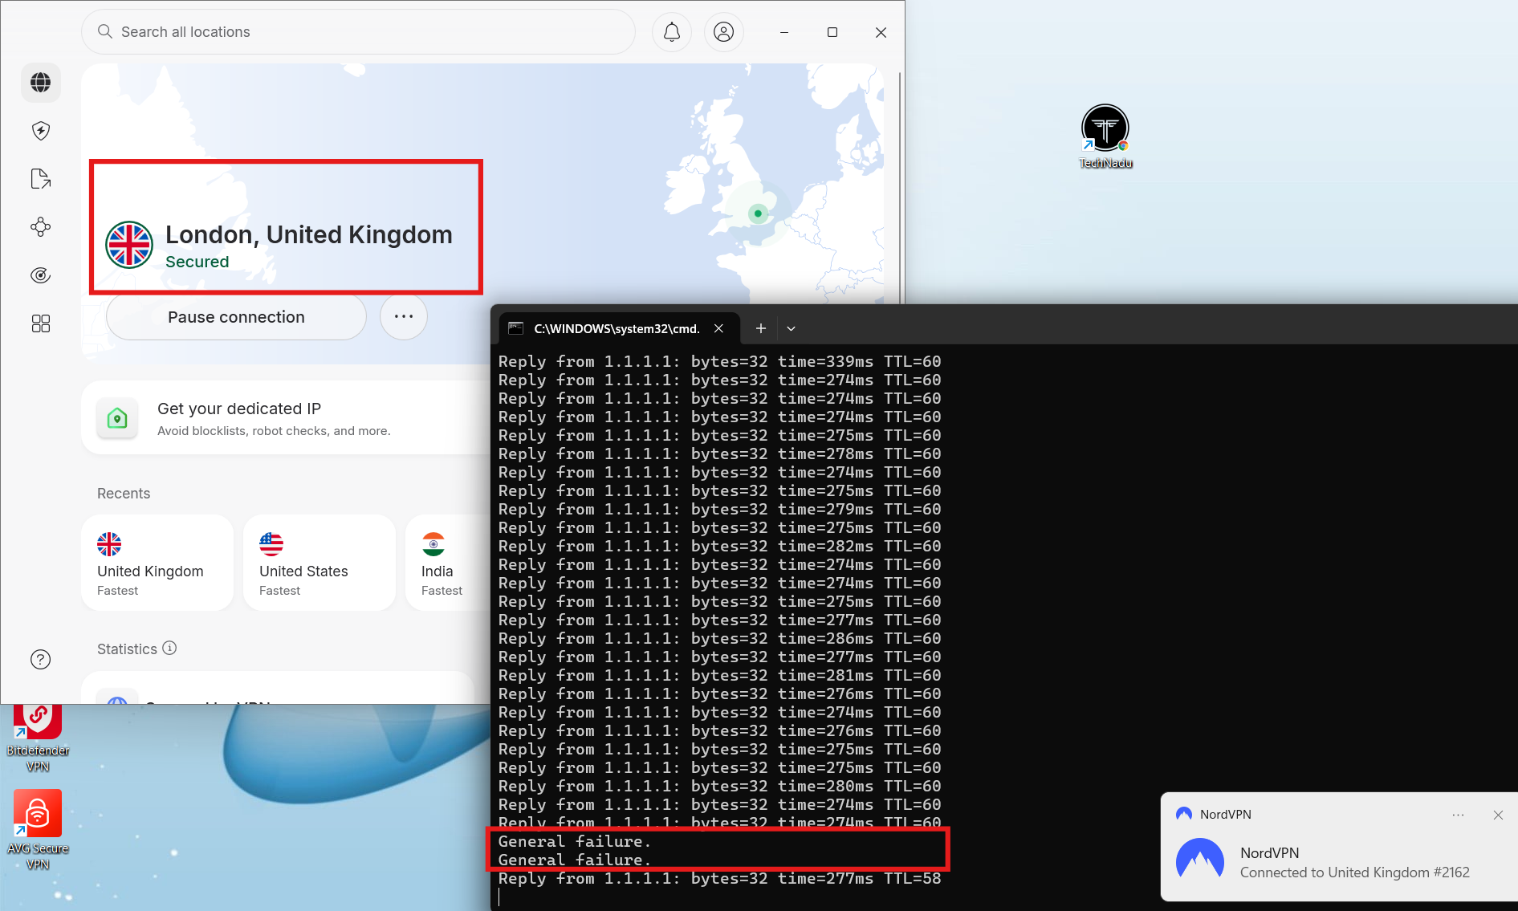Image resolution: width=1518 pixels, height=911 pixels.
Task: Open Dark Web Monitor radar icon
Action: (41, 275)
